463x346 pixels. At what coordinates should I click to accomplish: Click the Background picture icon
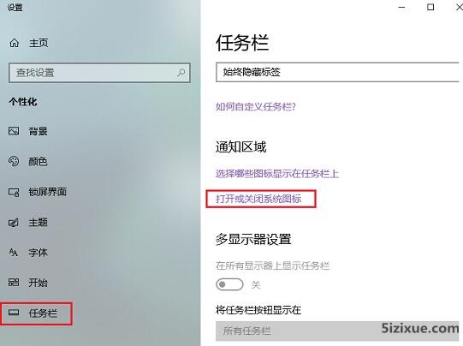[14, 131]
